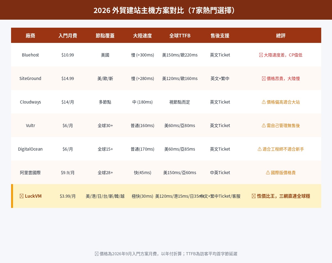This screenshot has height=263, width=332.
Task: Click the 英文+繁中 support cell
Action: [x=220, y=78]
